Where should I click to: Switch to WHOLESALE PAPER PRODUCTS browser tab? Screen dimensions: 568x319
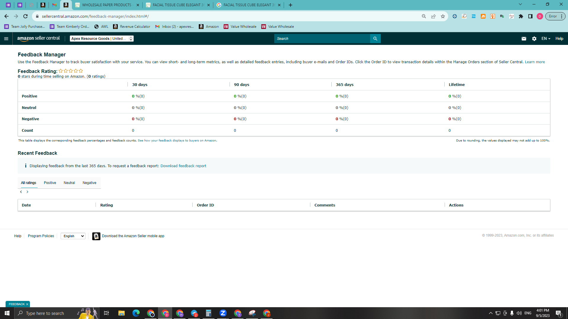(x=107, y=5)
